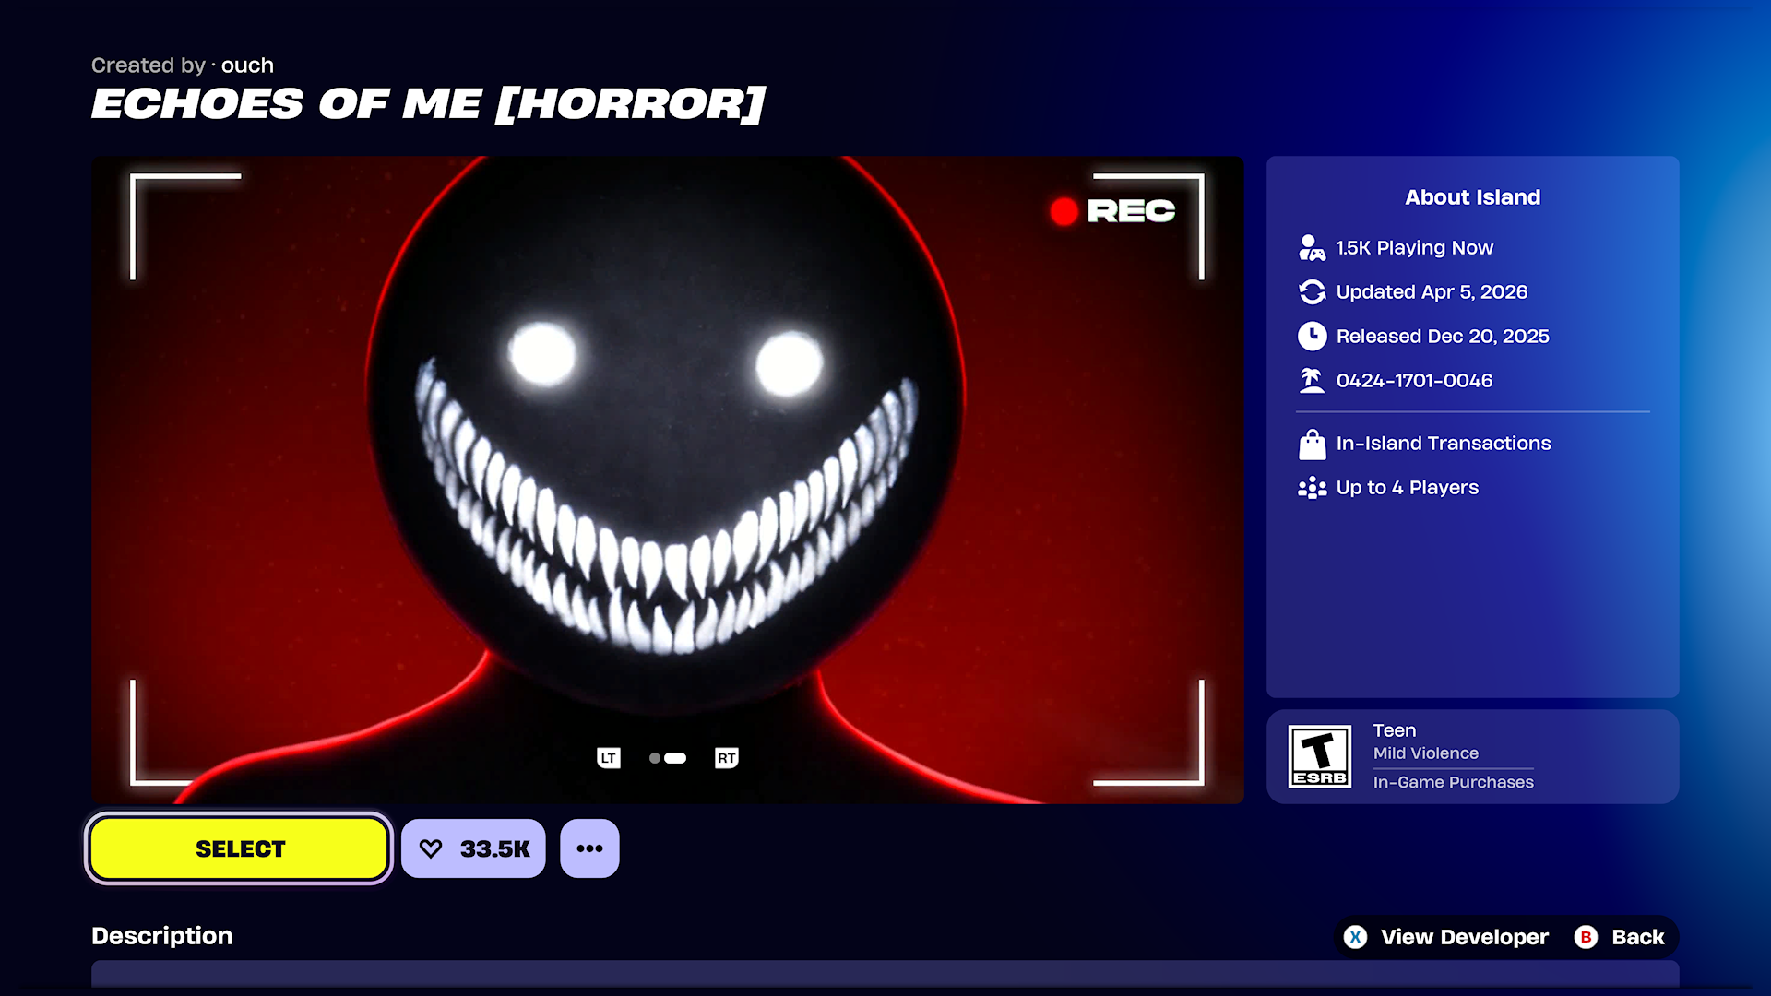The image size is (1771, 996).
Task: Click the ESRB Teen rating badge
Action: (1319, 756)
